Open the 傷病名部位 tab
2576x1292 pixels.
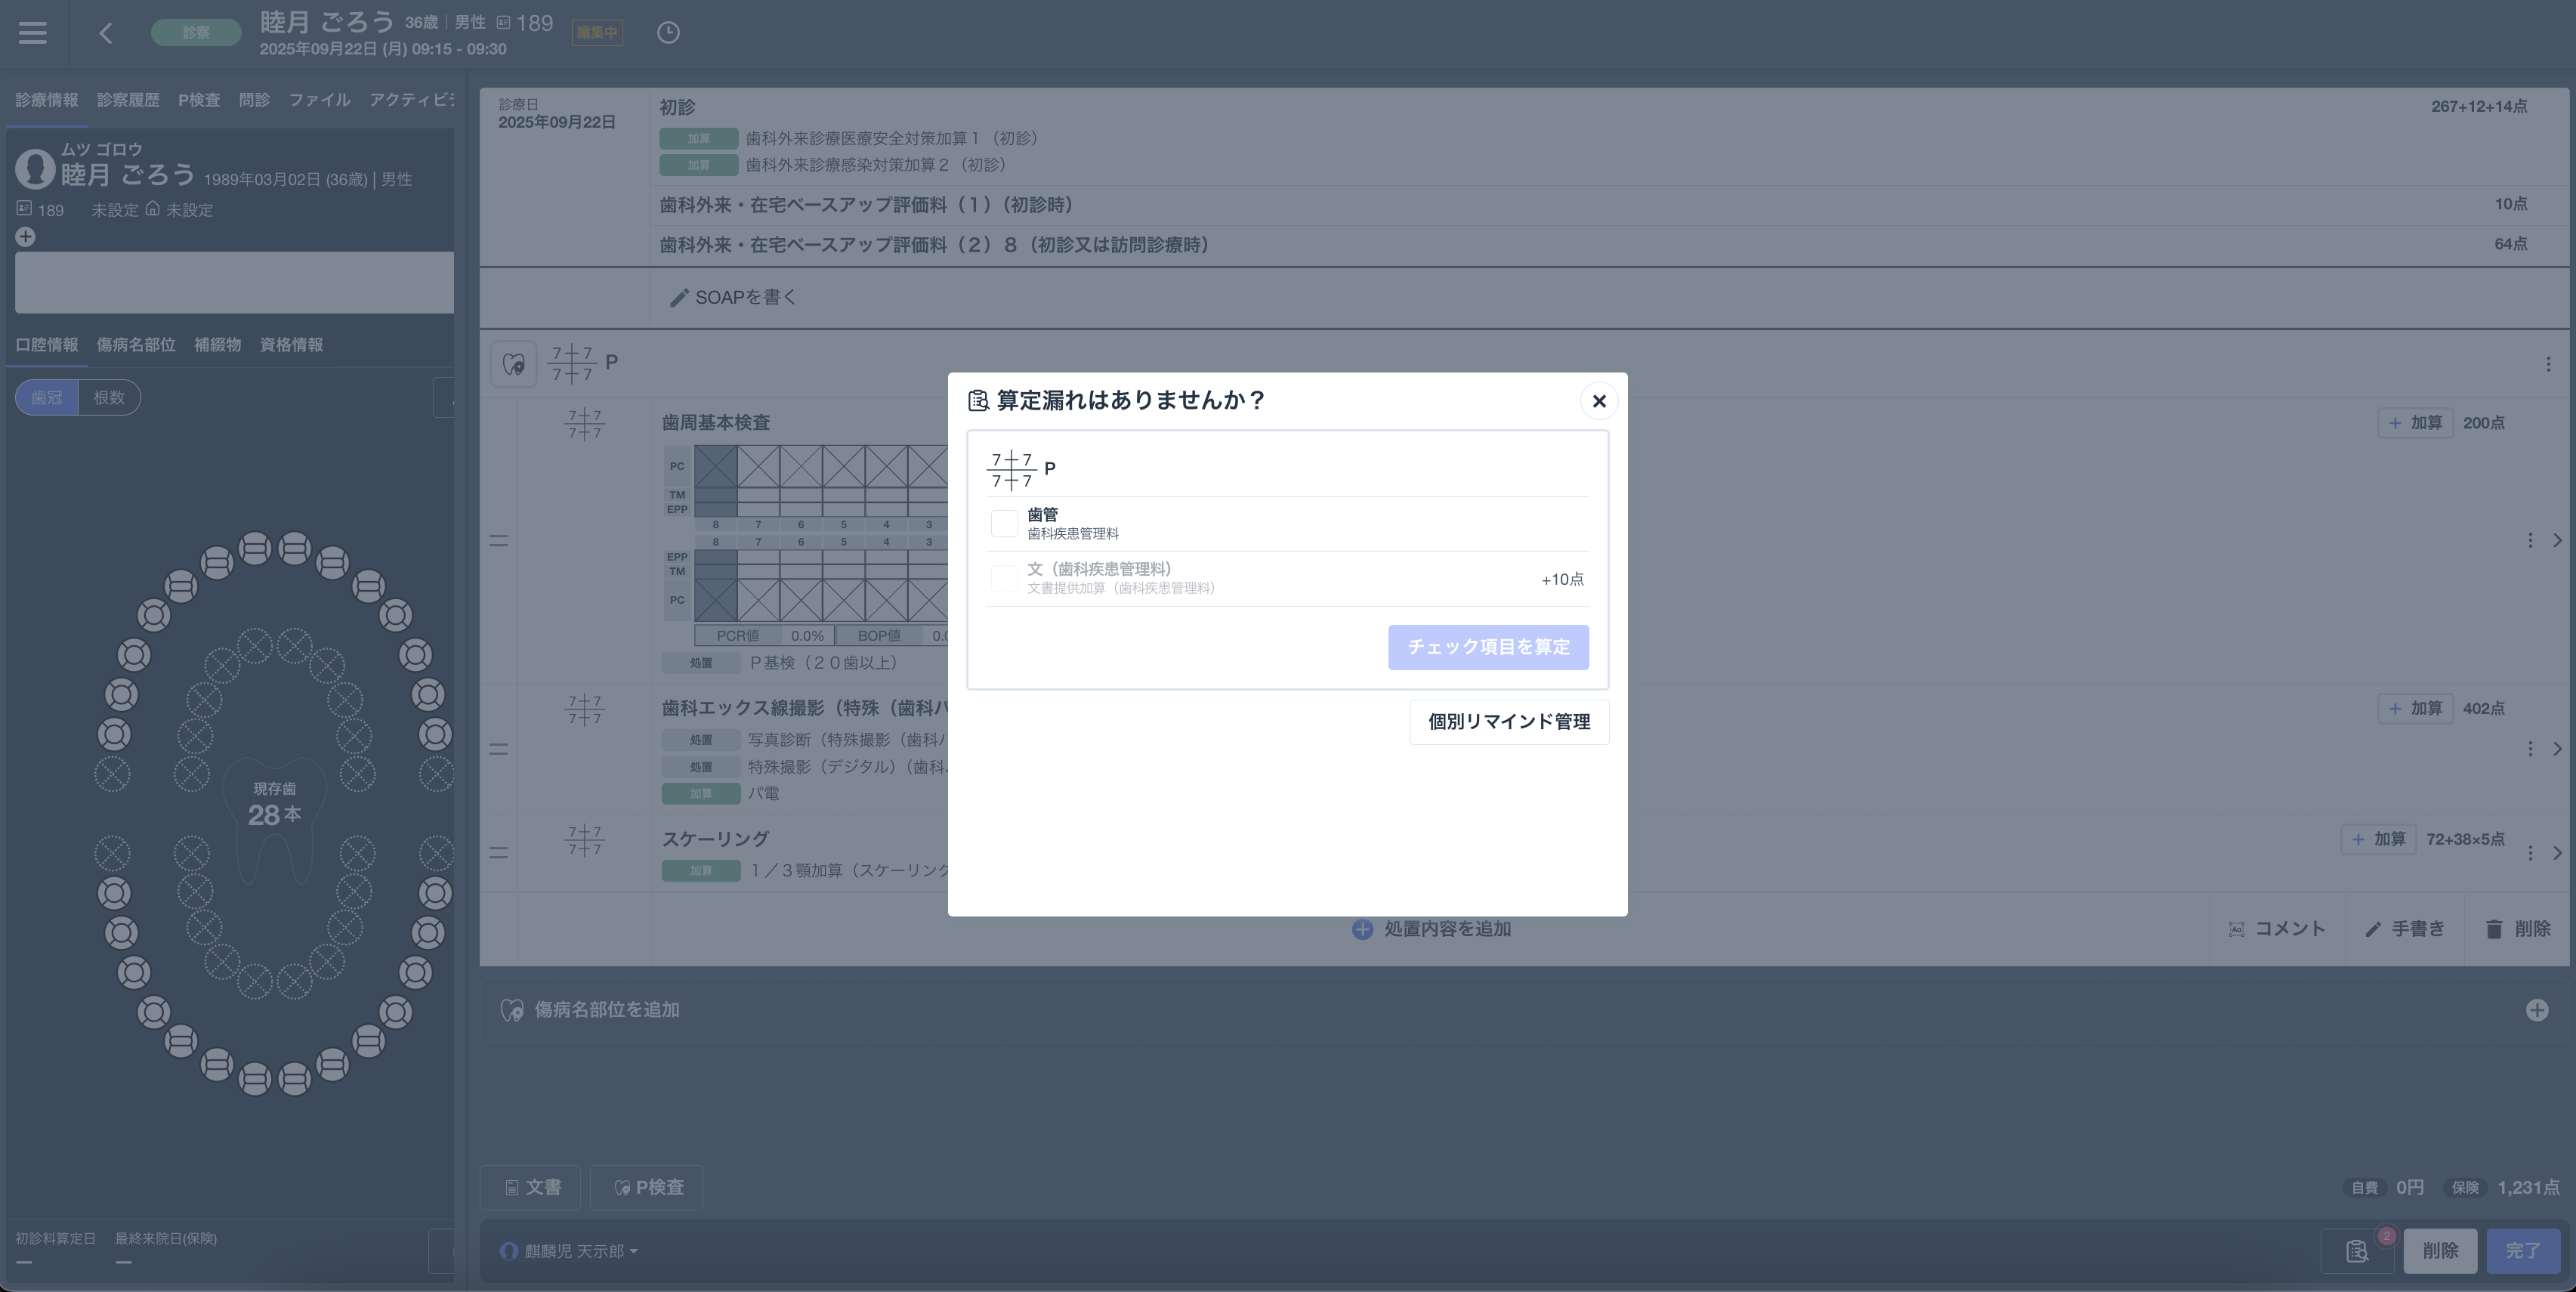click(136, 345)
